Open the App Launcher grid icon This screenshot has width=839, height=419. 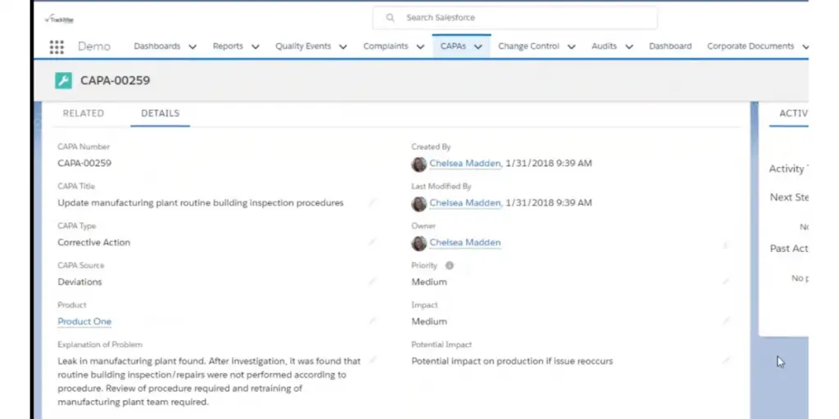[57, 47]
